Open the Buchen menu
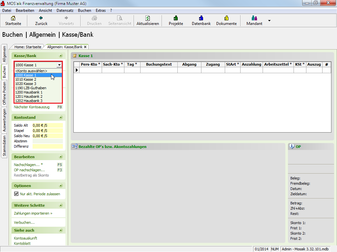337x252 pixels. (85, 10)
